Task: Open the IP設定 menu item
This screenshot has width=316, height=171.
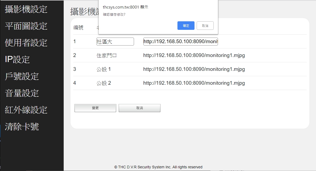Action: [x=17, y=59]
